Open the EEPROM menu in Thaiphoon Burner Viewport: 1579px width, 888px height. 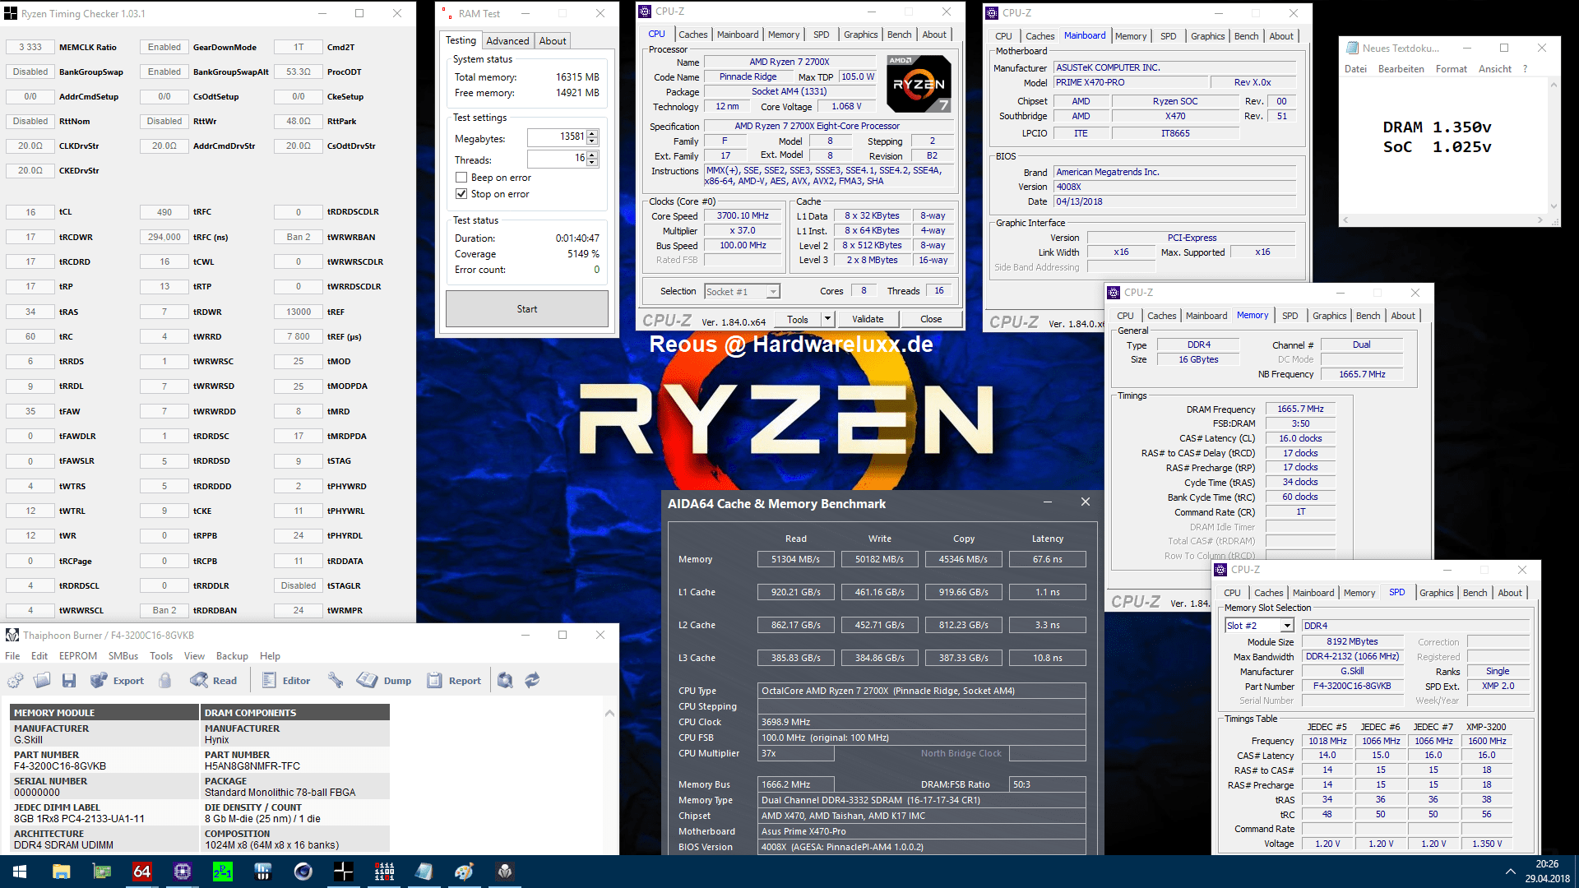[78, 656]
